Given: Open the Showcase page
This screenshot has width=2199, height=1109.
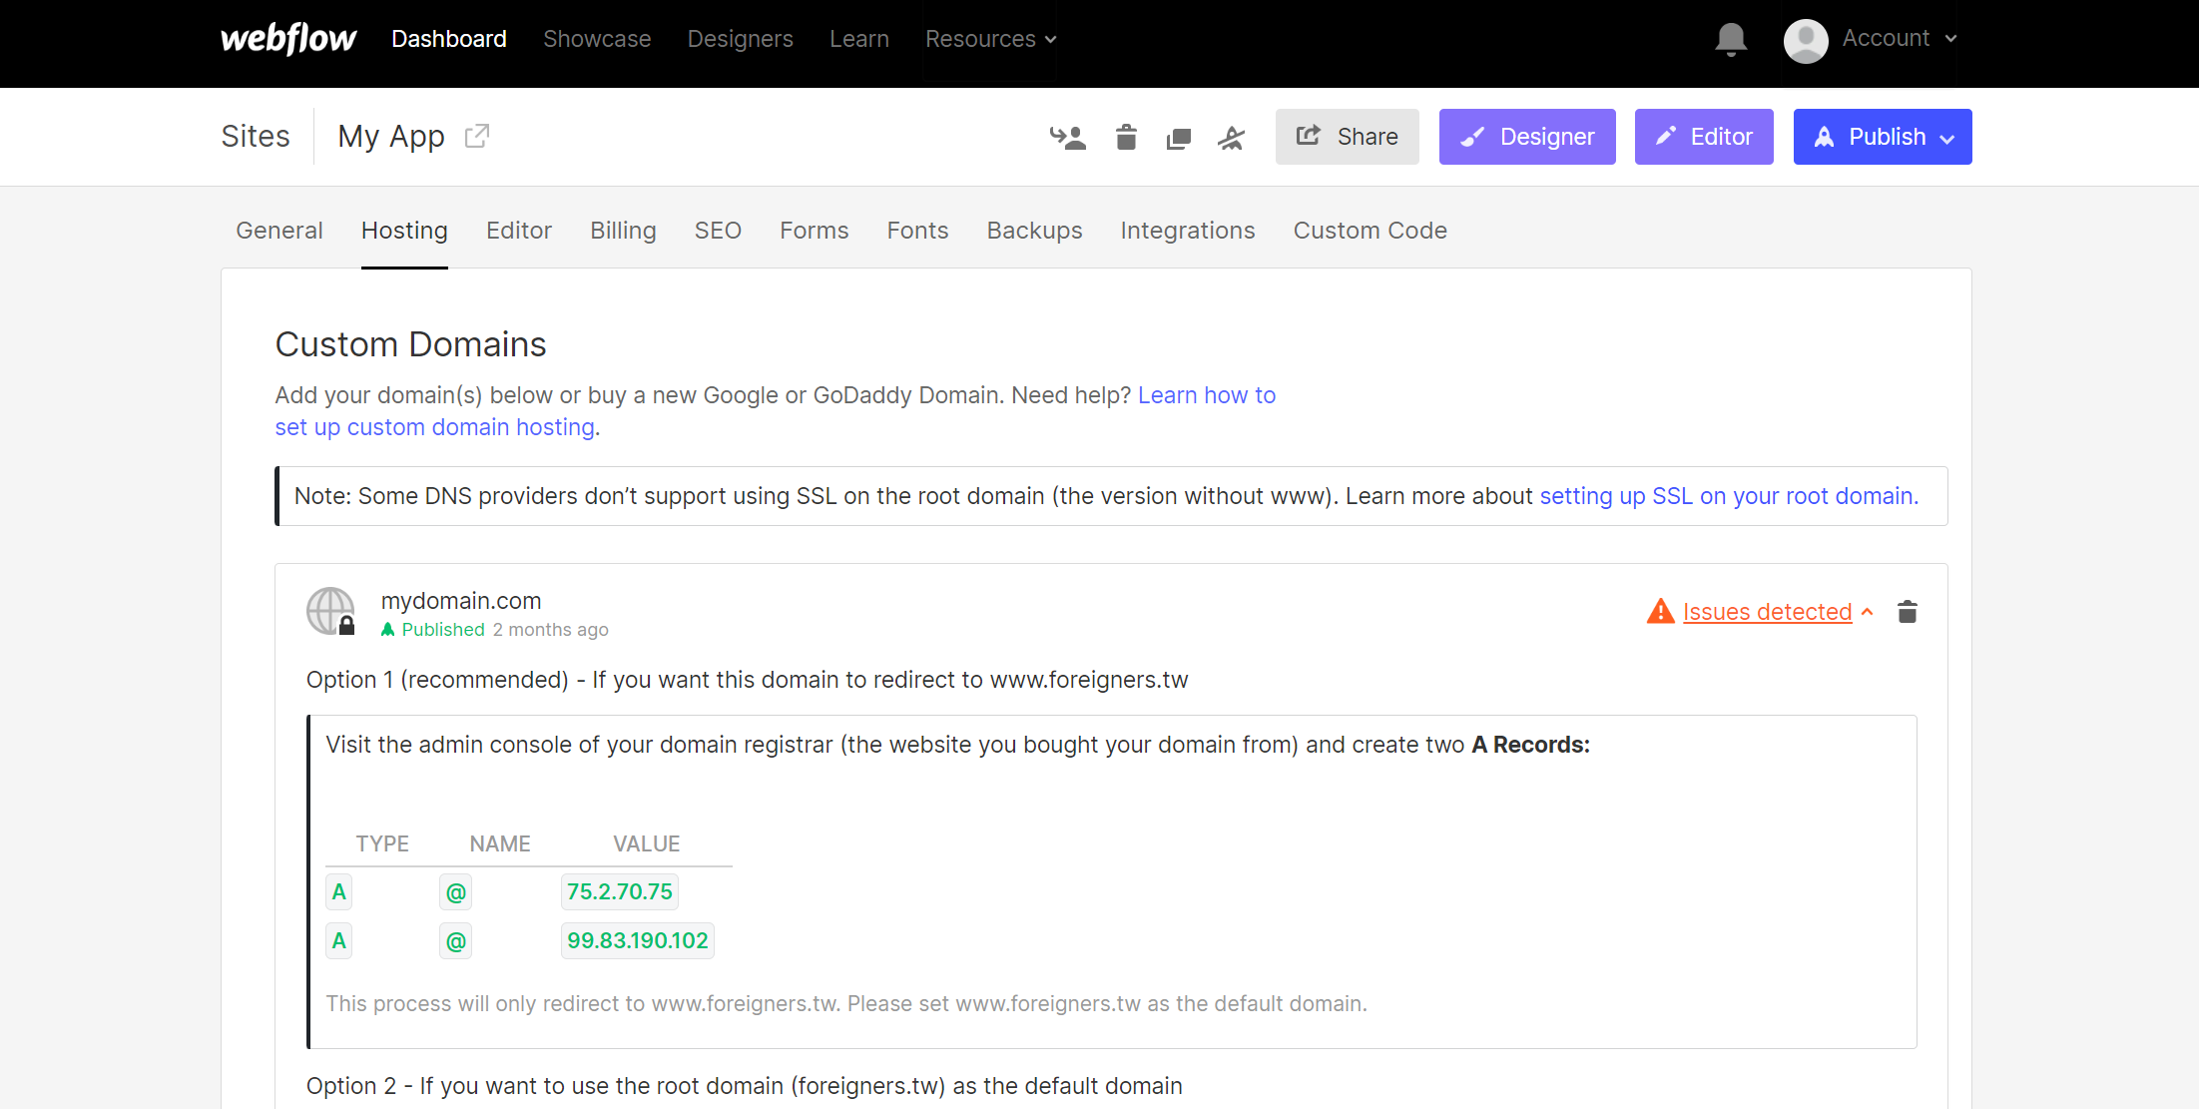Looking at the screenshot, I should point(597,39).
